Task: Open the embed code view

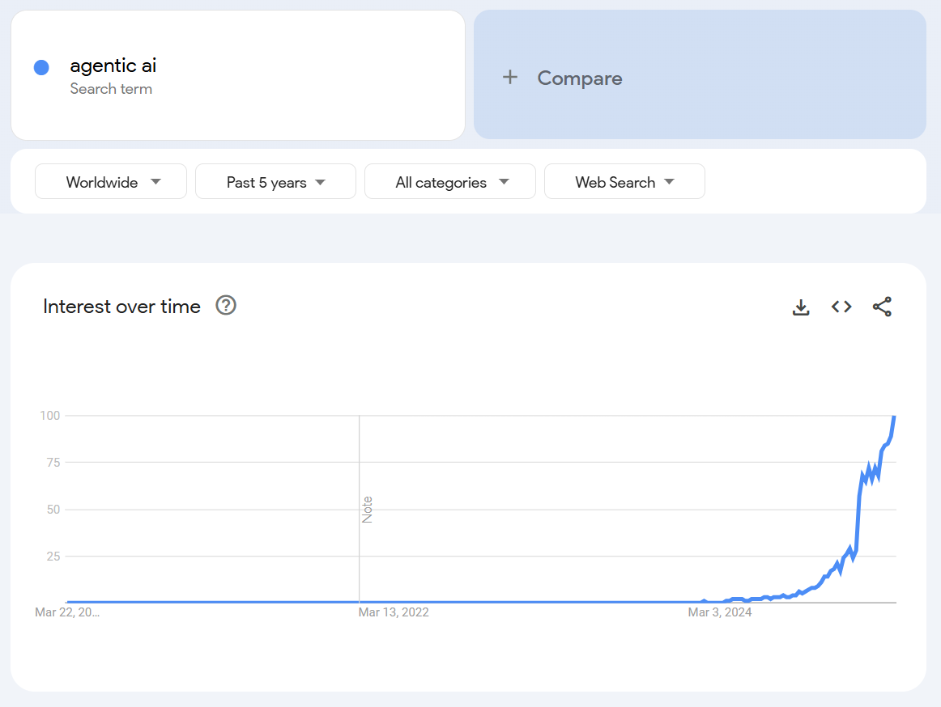Action: click(x=841, y=307)
